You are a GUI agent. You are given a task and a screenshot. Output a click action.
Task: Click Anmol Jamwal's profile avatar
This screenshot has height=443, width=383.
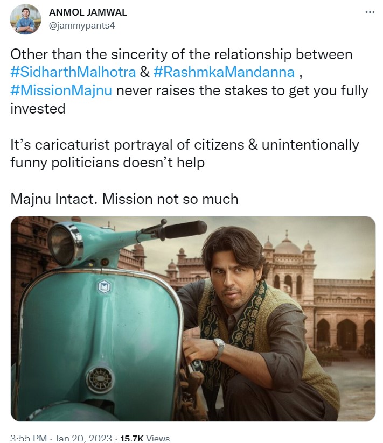(25, 19)
